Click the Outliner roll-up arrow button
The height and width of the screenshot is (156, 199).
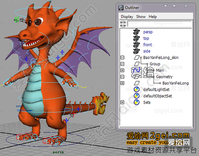(174, 6)
